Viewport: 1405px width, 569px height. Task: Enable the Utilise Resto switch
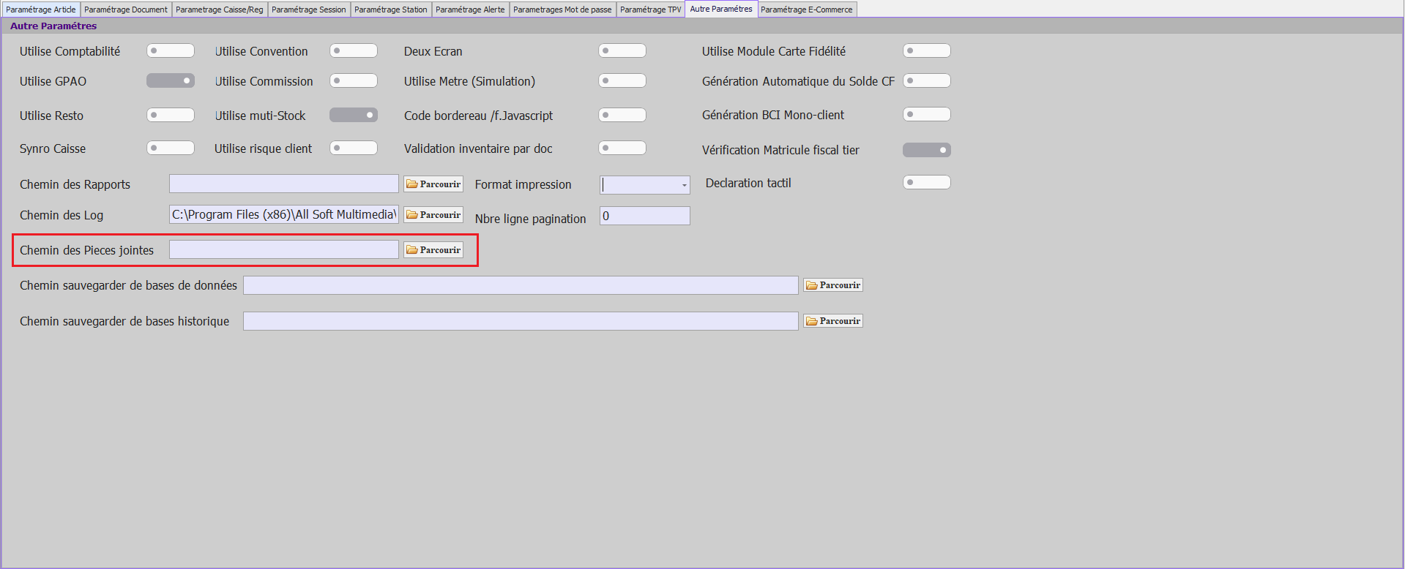click(171, 115)
